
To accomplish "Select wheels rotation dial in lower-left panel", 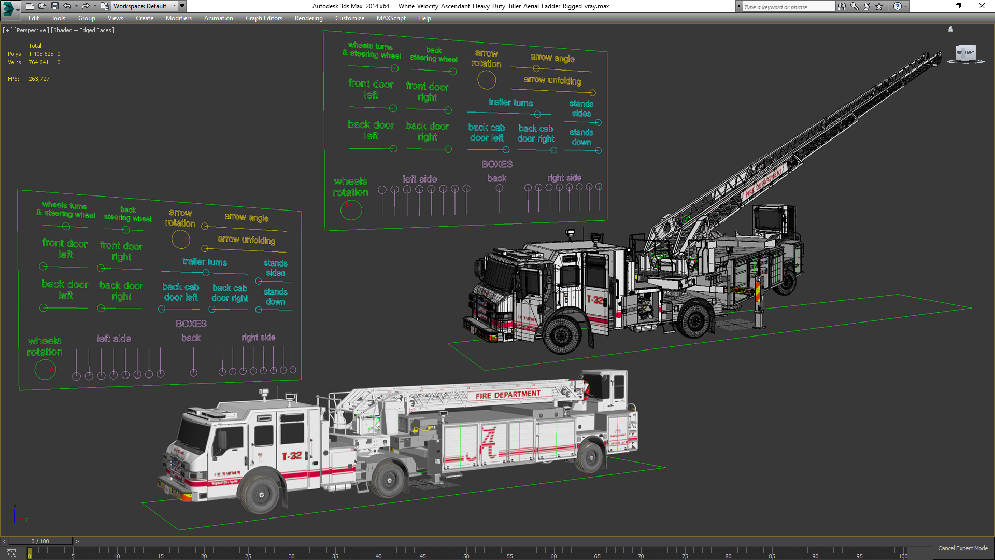I will pos(45,369).
